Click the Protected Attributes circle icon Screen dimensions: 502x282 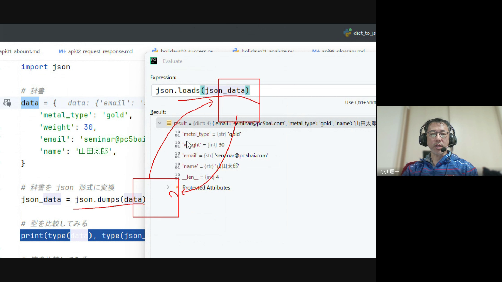[x=177, y=187]
